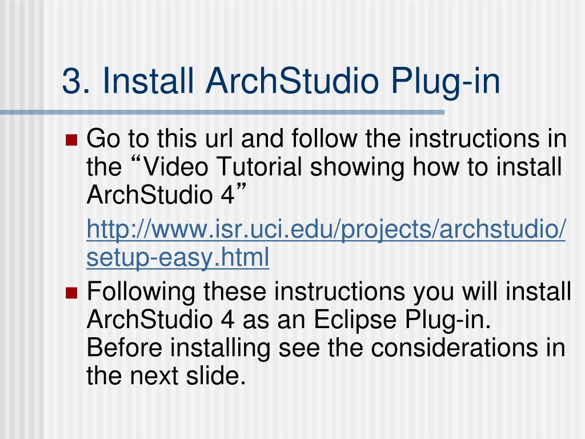Screen dimensions: 585x439
Task: Click 'the next slide.' closing text
Action: tap(166, 376)
